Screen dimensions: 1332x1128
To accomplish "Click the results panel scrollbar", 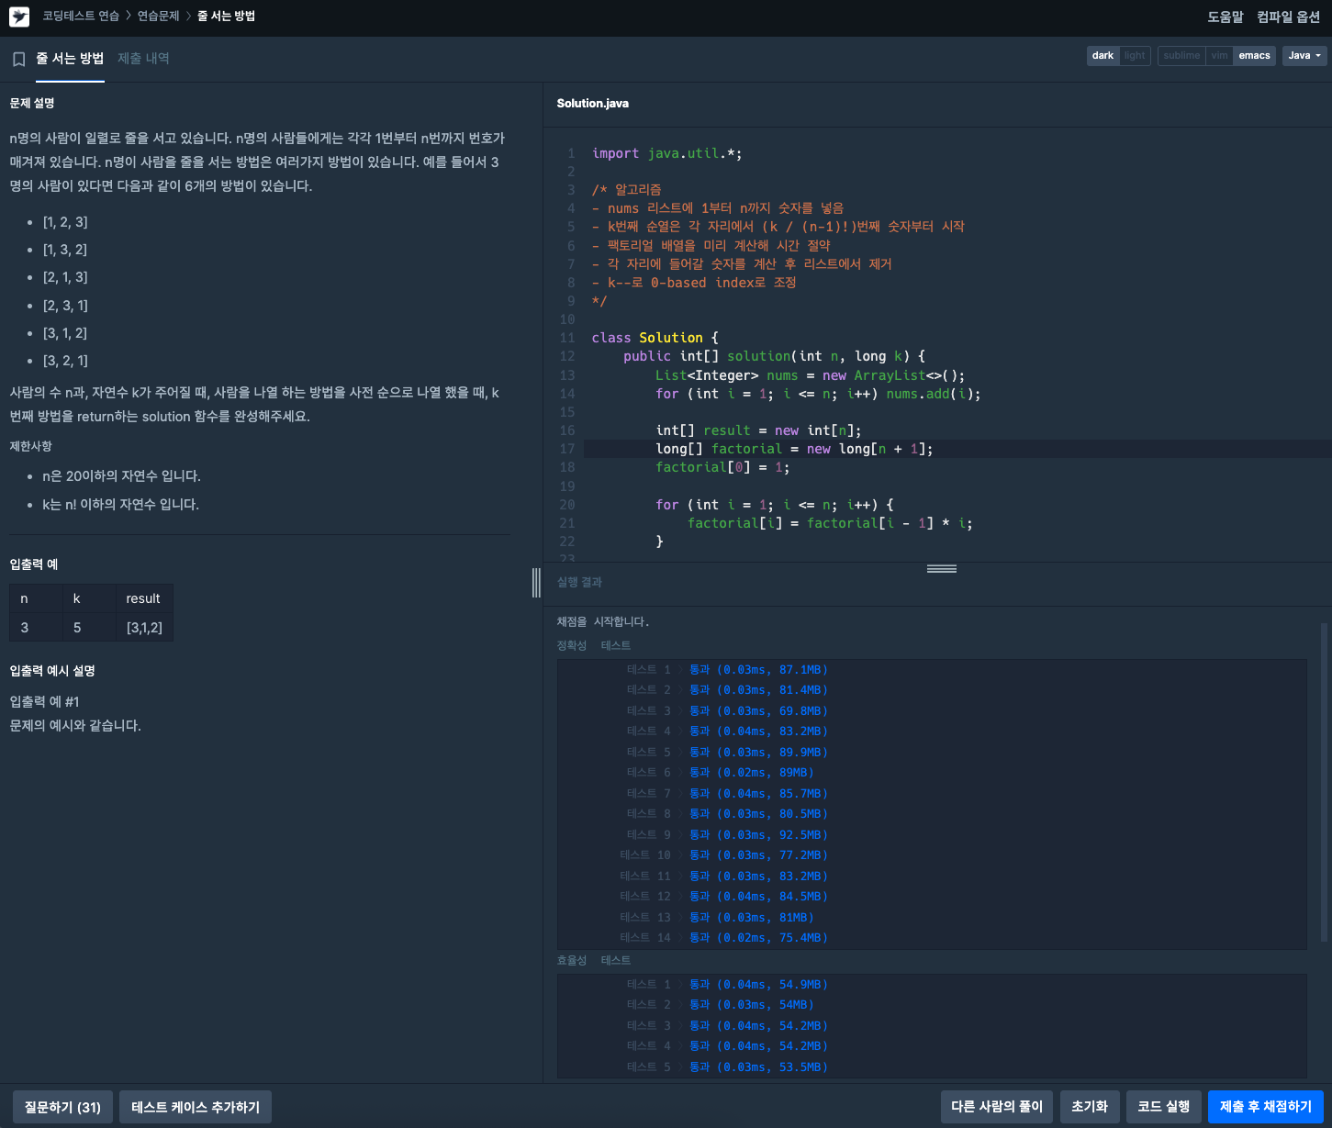I will point(1324,782).
